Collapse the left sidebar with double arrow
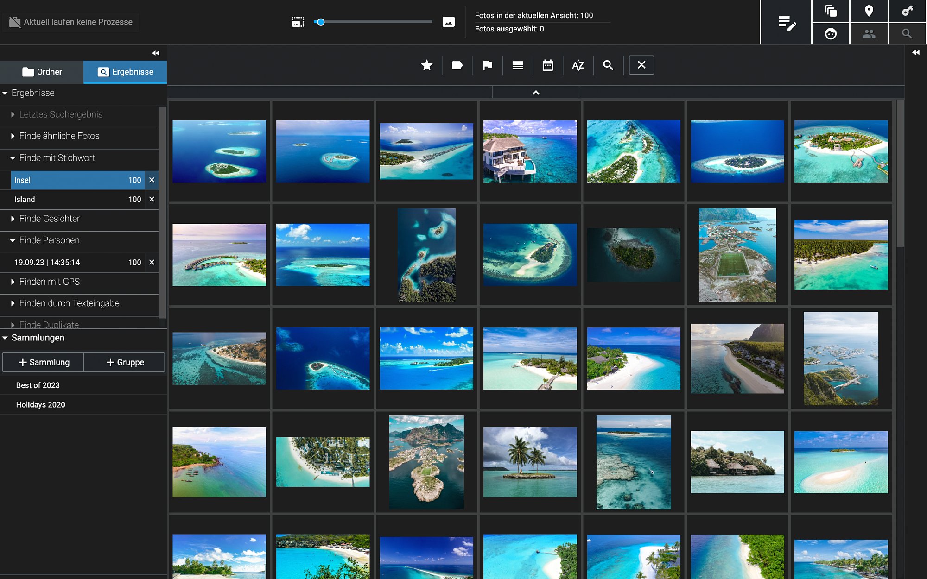 click(156, 53)
